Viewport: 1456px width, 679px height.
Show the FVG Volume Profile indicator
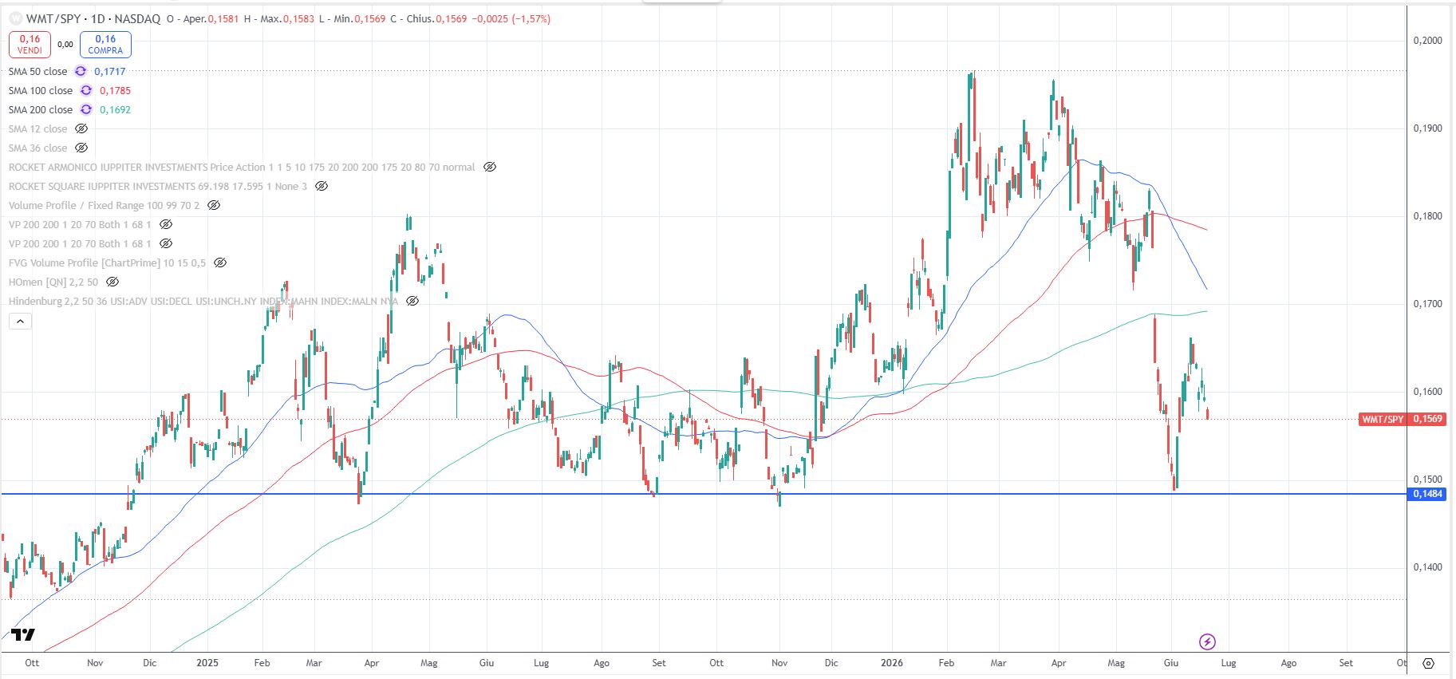coord(220,263)
